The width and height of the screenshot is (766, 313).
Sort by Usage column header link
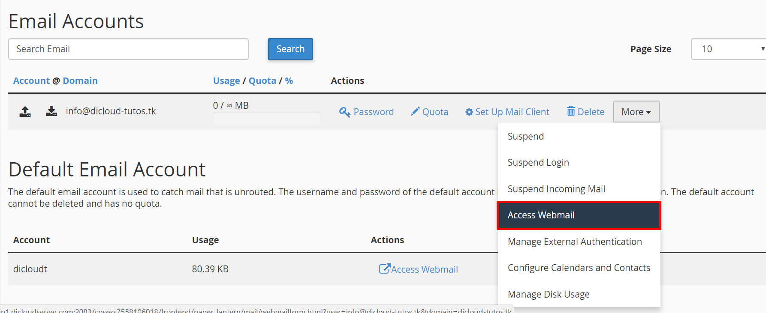[x=226, y=81]
